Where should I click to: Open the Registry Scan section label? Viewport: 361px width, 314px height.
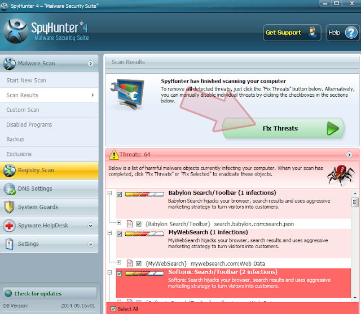(36, 170)
